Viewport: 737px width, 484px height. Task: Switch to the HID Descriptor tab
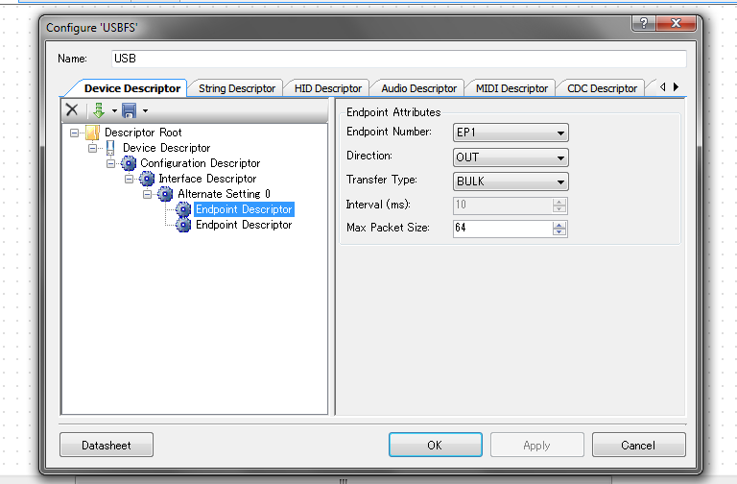[x=328, y=88]
